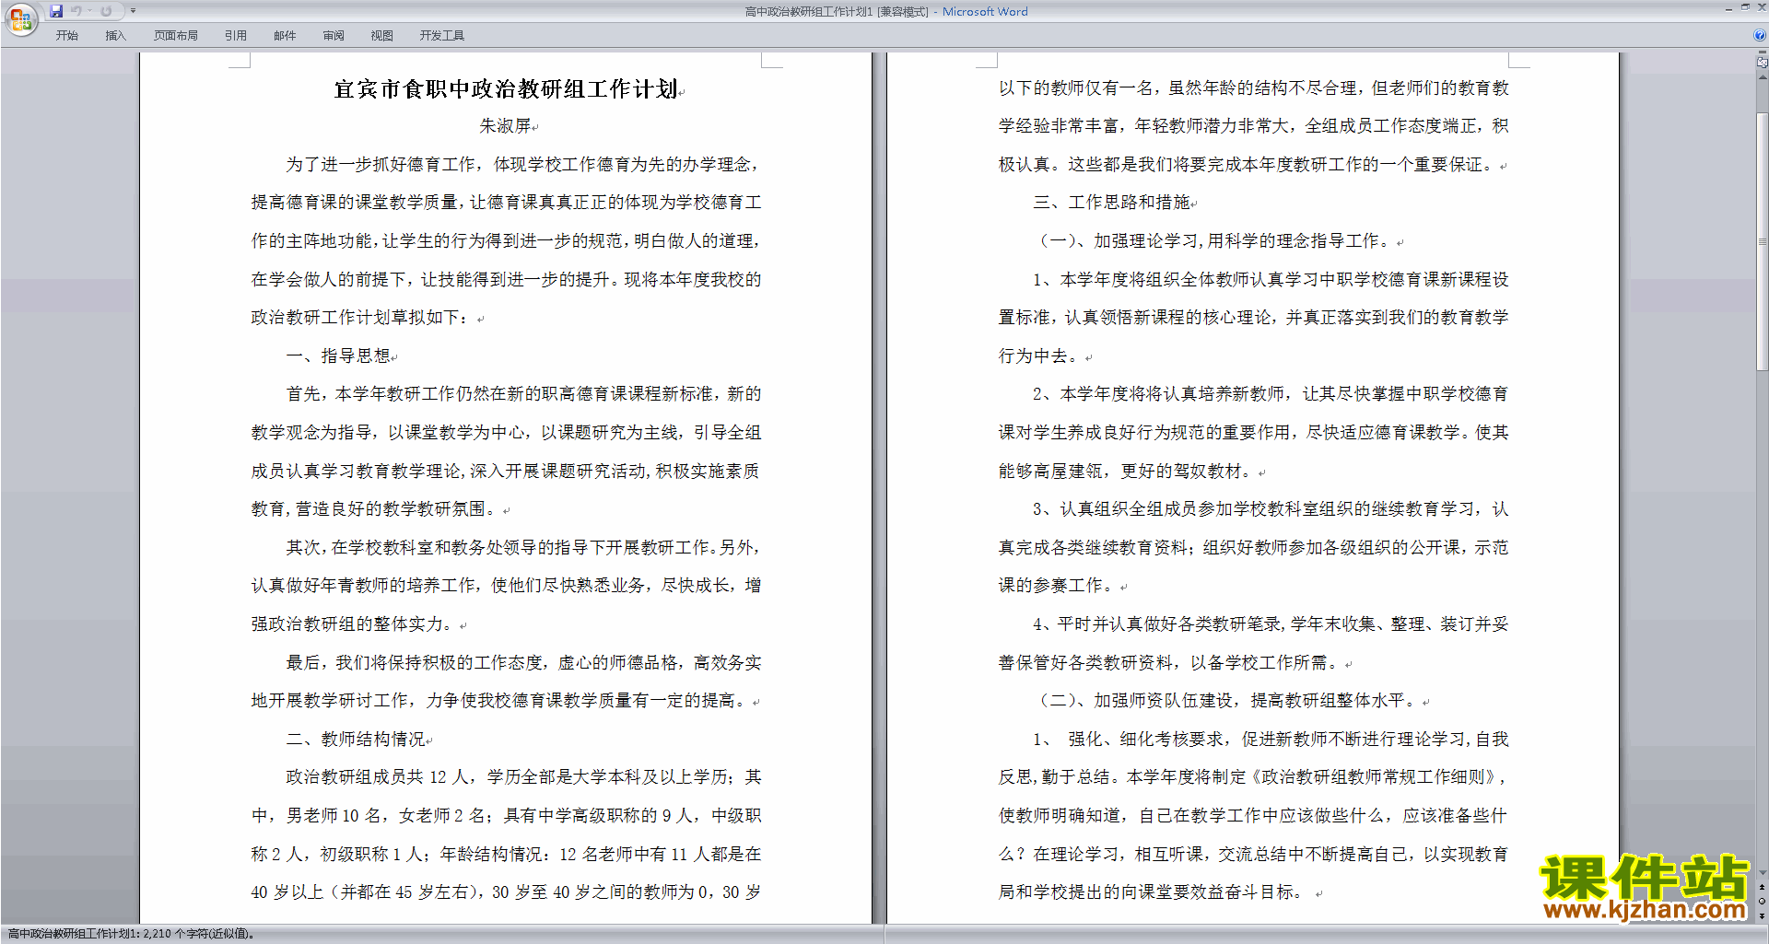1769x944 pixels.
Task: Switch to 页面布局 ribbon tab
Action: click(x=176, y=36)
